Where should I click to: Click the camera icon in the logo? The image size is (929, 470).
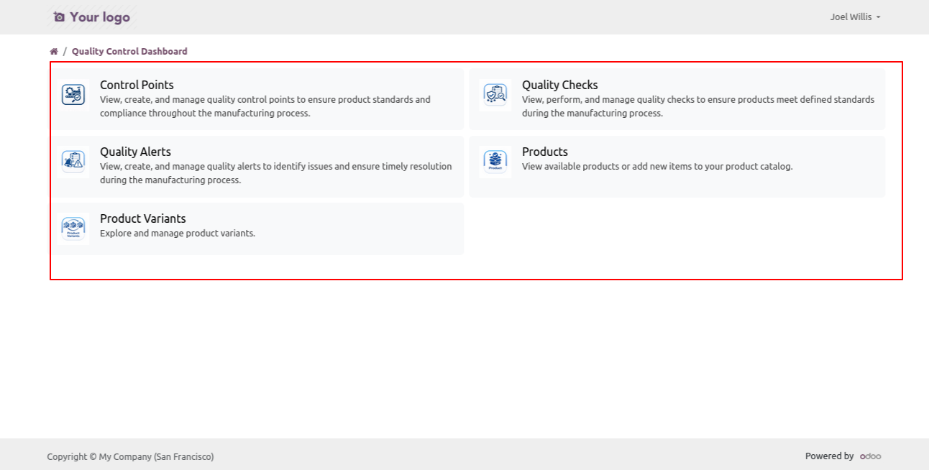click(59, 17)
